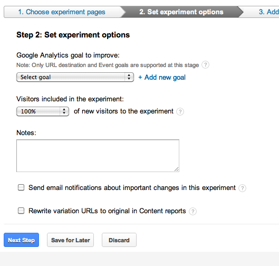This screenshot has width=279, height=266.
Task: Click the Notes textarea resize handle
Action: (x=176, y=169)
